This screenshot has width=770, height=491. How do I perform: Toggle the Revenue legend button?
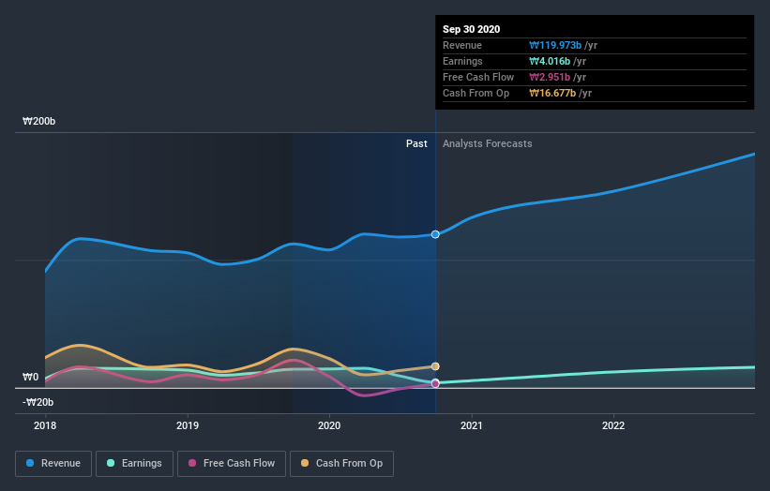click(x=53, y=464)
